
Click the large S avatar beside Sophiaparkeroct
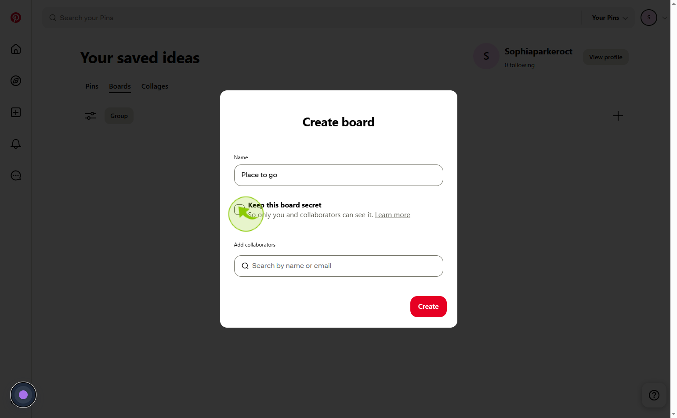point(486,56)
